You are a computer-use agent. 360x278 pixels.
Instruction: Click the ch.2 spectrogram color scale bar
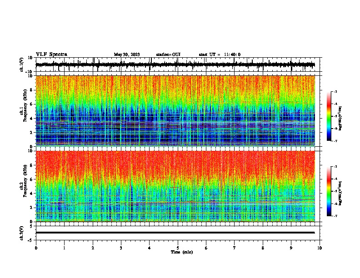pyautogui.click(x=329, y=191)
